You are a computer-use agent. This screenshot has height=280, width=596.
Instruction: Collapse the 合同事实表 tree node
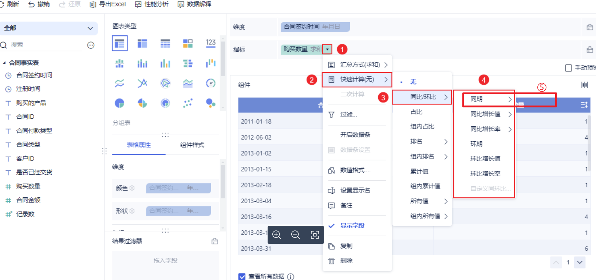pyautogui.click(x=4, y=63)
